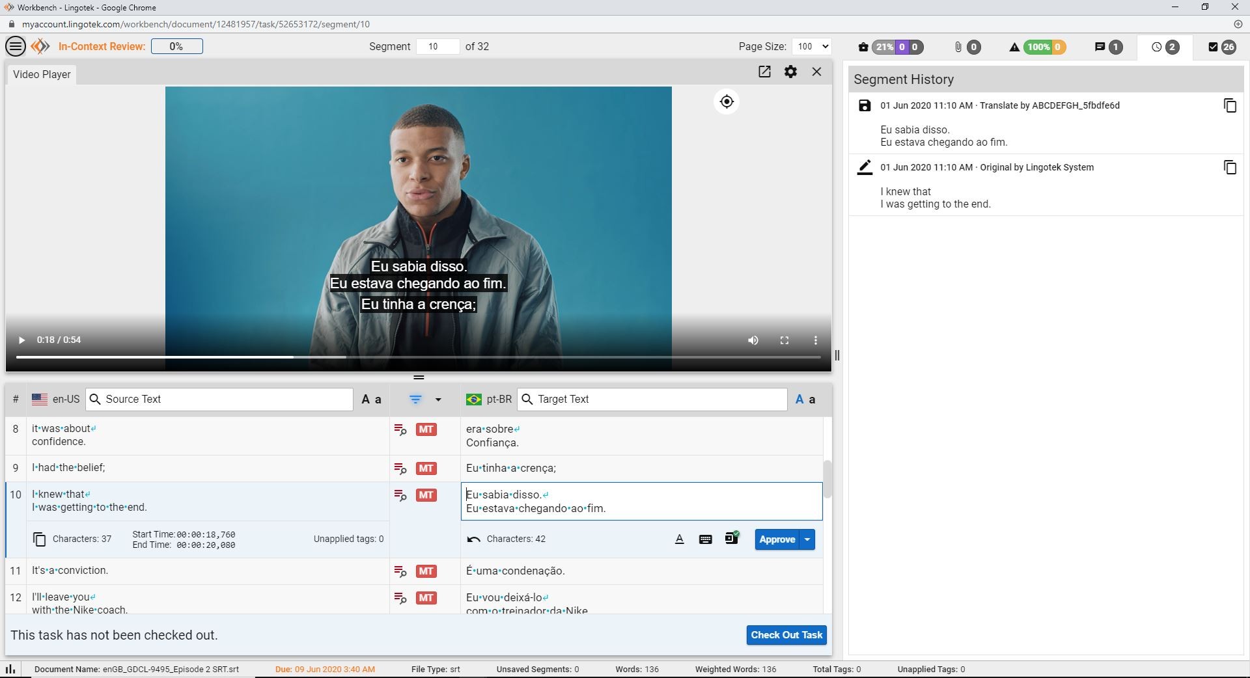Screen dimensions: 1250x678
Task: Open video player settings gear
Action: coord(790,72)
